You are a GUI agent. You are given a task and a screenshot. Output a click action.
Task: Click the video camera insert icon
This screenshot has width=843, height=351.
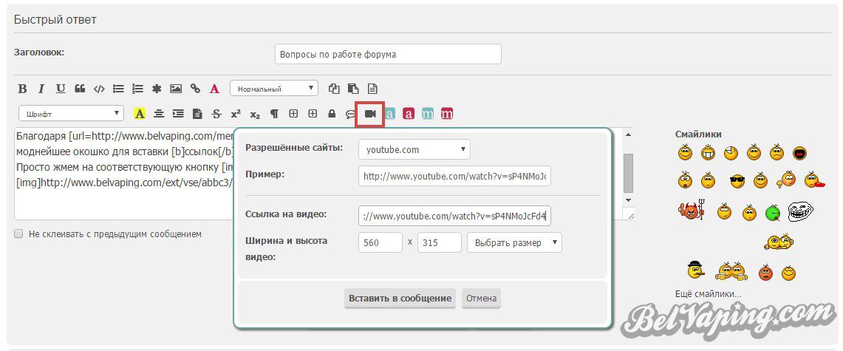pyautogui.click(x=370, y=113)
